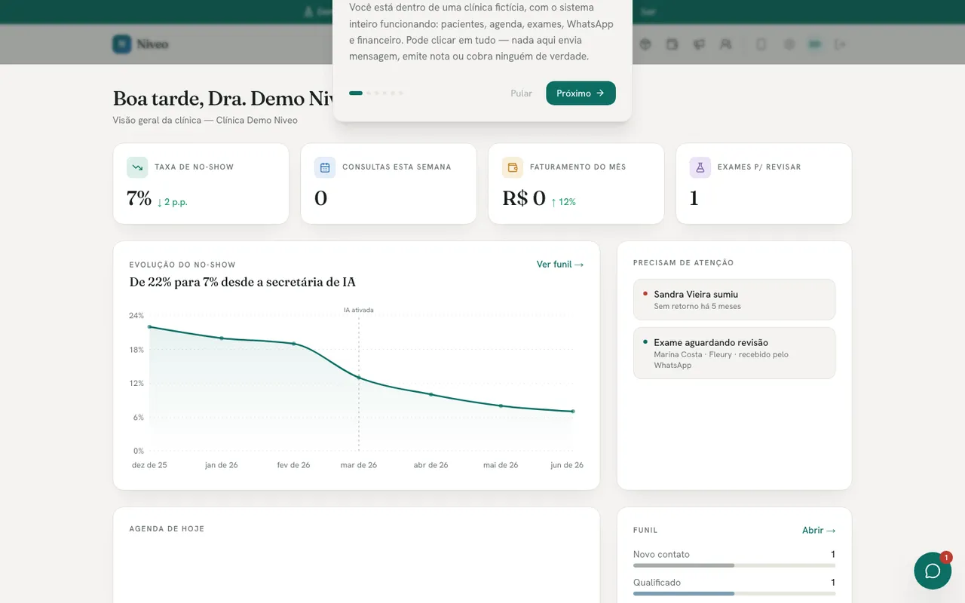Click the no-show trend arrow icon
The height and width of the screenshot is (603, 965).
click(x=137, y=167)
